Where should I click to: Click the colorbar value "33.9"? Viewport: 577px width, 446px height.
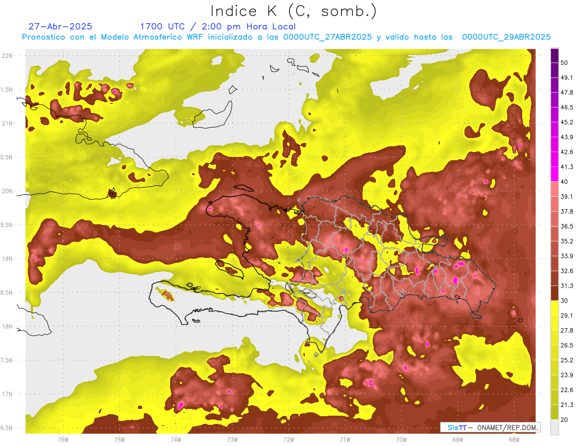point(566,256)
